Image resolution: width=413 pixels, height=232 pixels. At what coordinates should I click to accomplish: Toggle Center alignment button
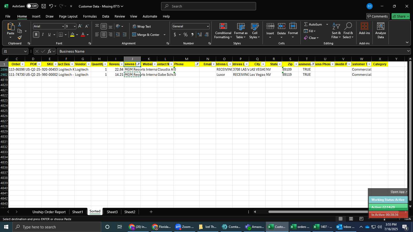[x=104, y=35]
